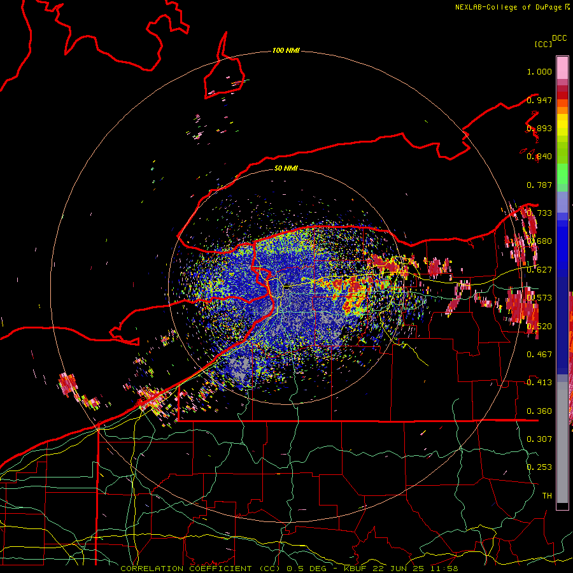Click the 0.360 scale value
The width and height of the screenshot is (573, 573).
[539, 411]
